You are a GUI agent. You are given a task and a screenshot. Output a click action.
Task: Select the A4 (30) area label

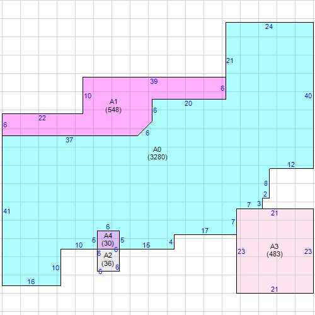[108, 239]
